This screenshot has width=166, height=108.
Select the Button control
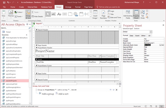point(64,14)
